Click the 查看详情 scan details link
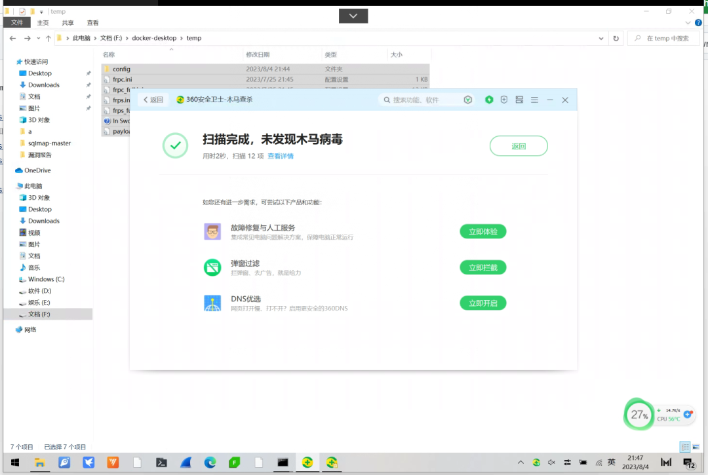The image size is (708, 475). tap(281, 157)
